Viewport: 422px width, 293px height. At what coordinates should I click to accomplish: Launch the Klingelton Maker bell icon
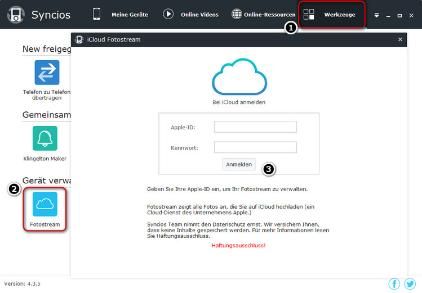click(x=45, y=138)
